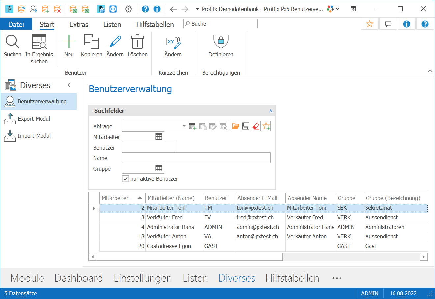Click the navigate back arrow in title bar

click(173, 9)
